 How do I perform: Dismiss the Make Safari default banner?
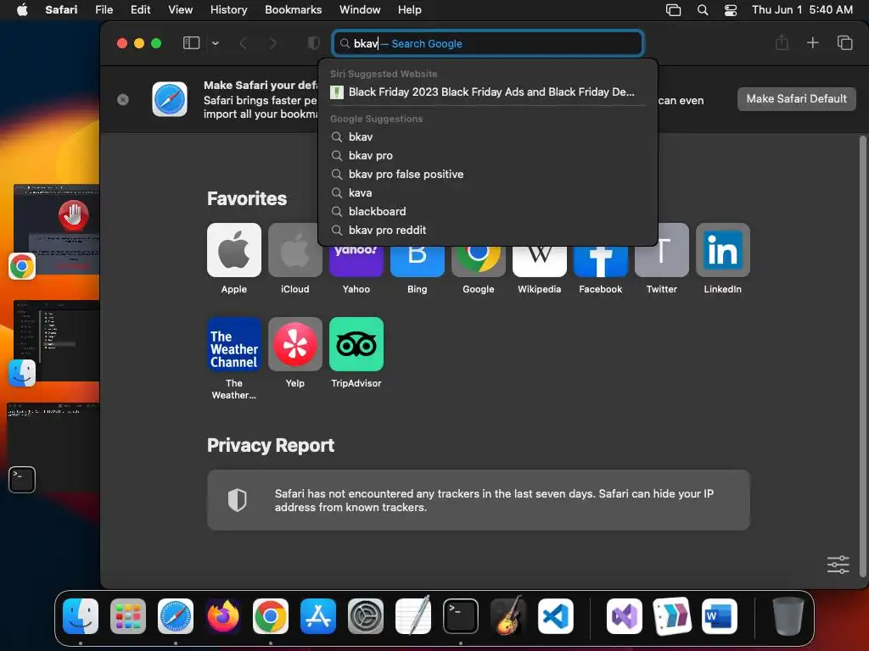[x=123, y=99]
